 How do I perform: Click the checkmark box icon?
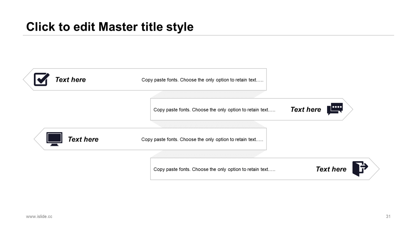point(41,79)
